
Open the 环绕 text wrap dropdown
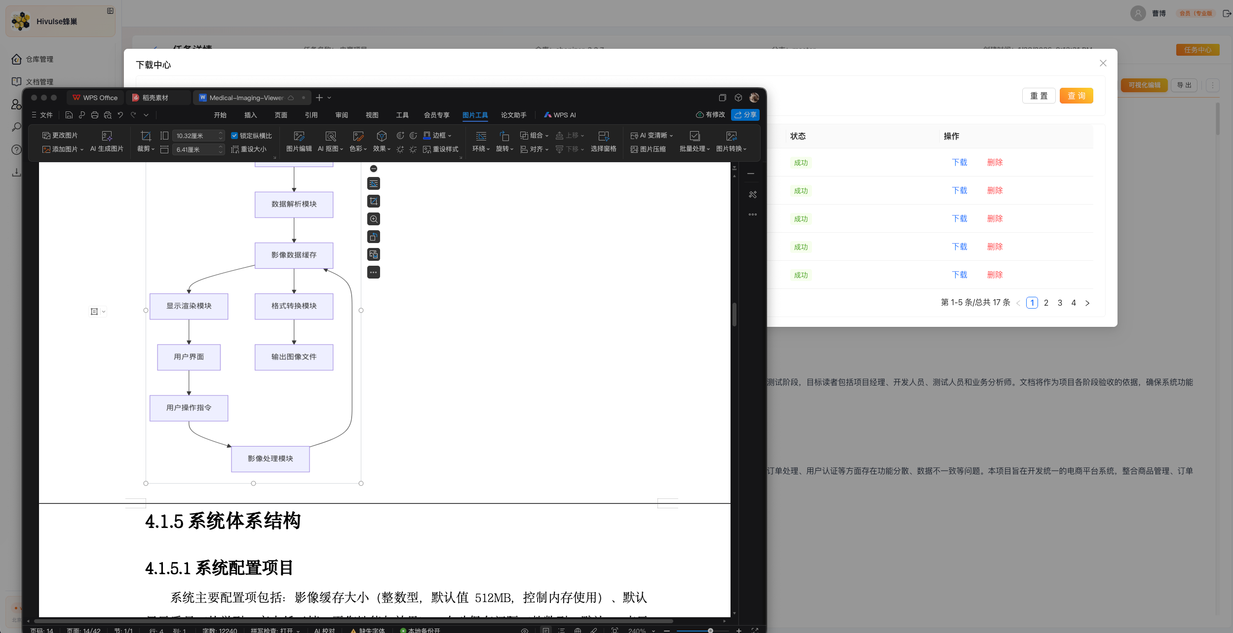point(481,141)
